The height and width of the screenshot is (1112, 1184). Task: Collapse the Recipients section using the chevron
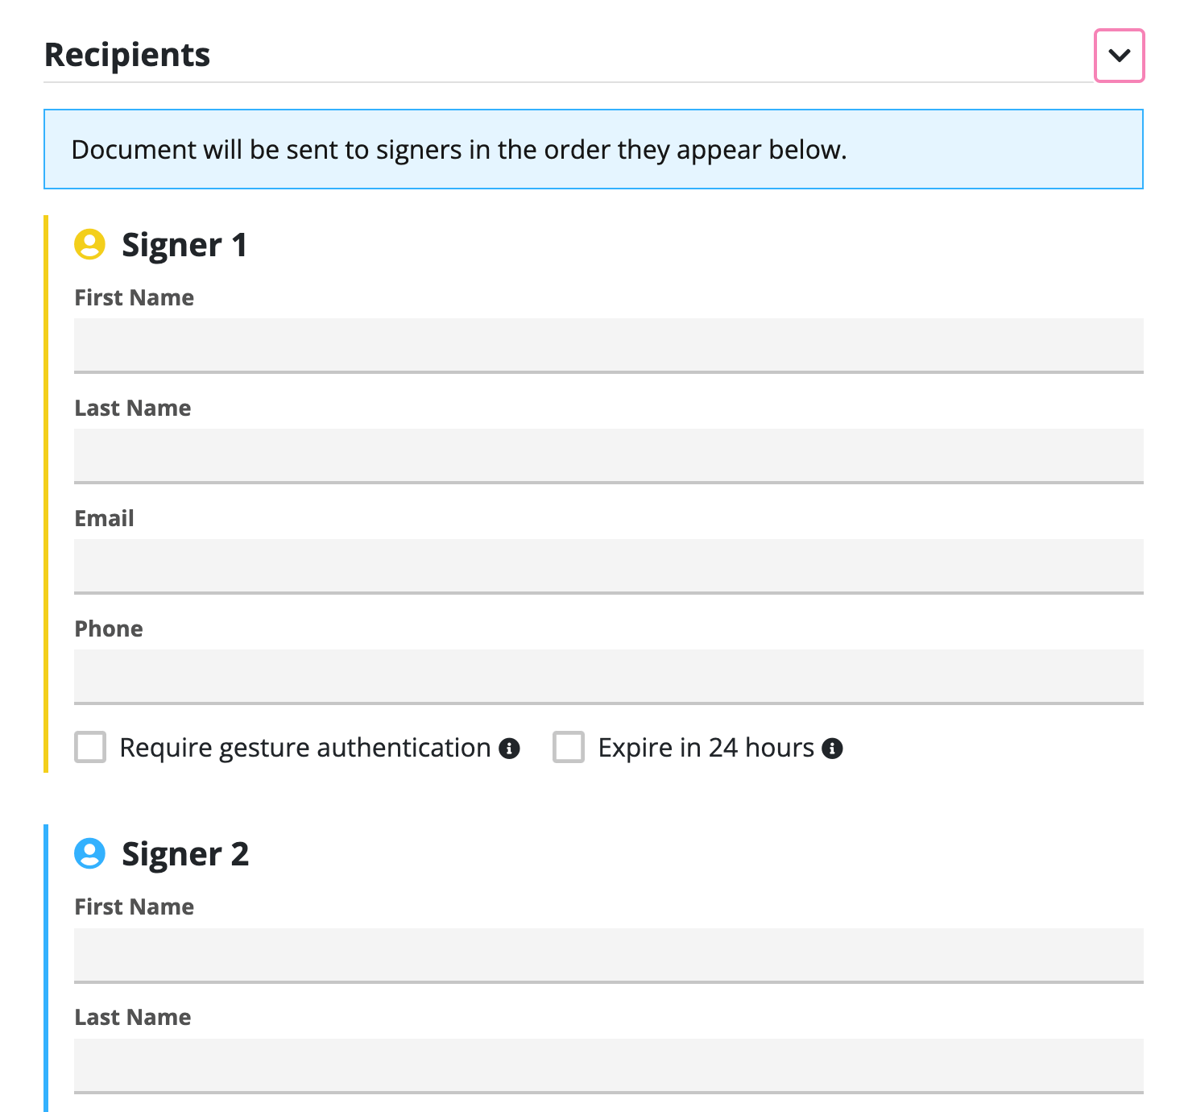pos(1119,56)
